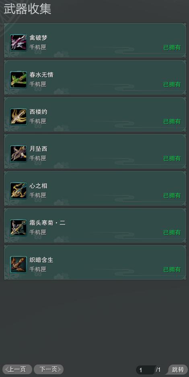Click the 禽破梦 weapon icon
Screen dimensions: 189x377
[18, 43]
